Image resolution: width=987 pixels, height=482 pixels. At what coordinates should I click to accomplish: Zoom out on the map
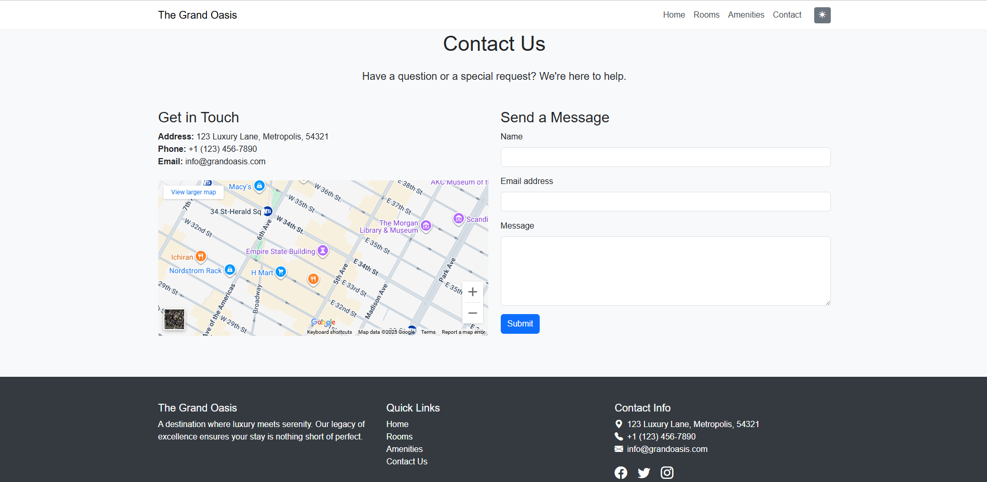(472, 313)
